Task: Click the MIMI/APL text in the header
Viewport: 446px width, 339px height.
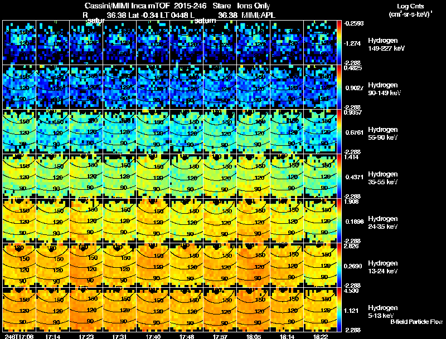Action: point(258,15)
